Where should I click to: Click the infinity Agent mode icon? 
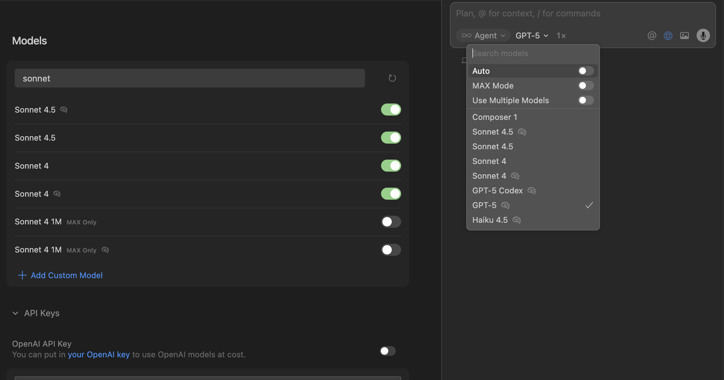(466, 35)
